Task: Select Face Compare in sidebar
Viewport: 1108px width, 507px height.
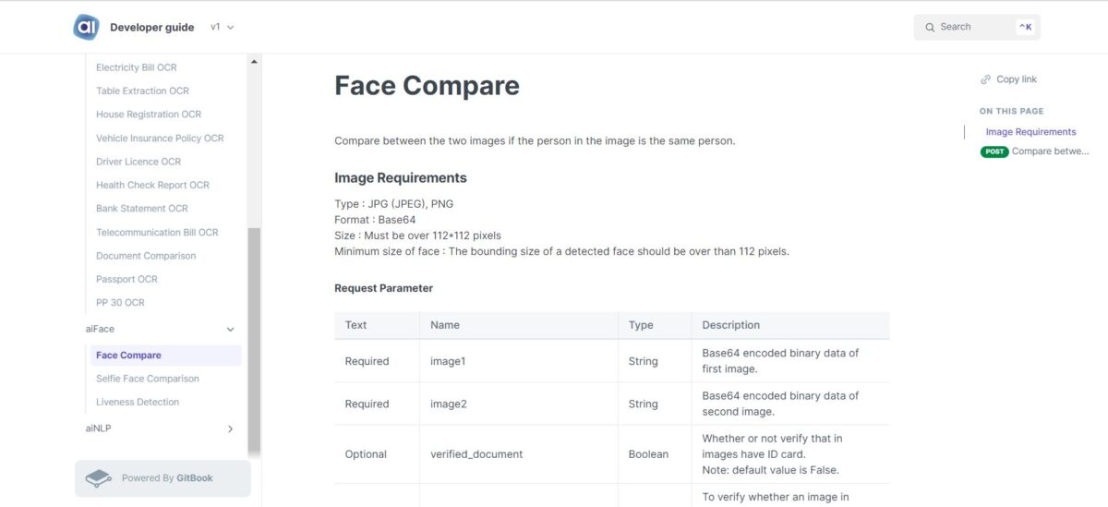Action: coord(128,355)
